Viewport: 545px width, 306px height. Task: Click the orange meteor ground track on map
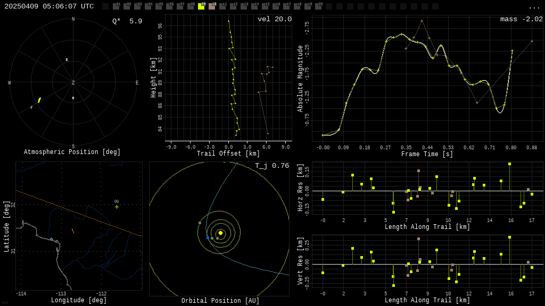(x=73, y=231)
